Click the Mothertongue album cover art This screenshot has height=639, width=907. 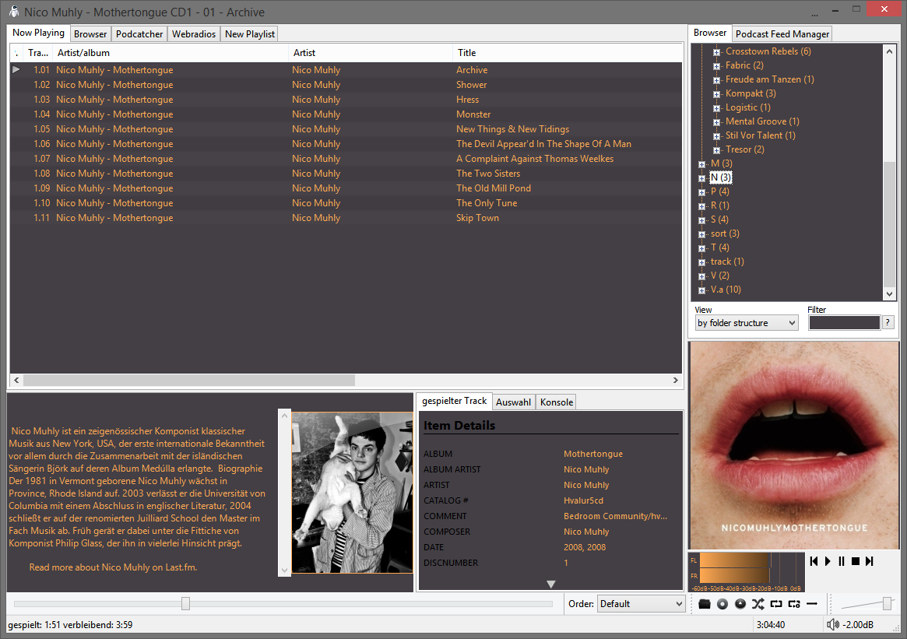793,444
